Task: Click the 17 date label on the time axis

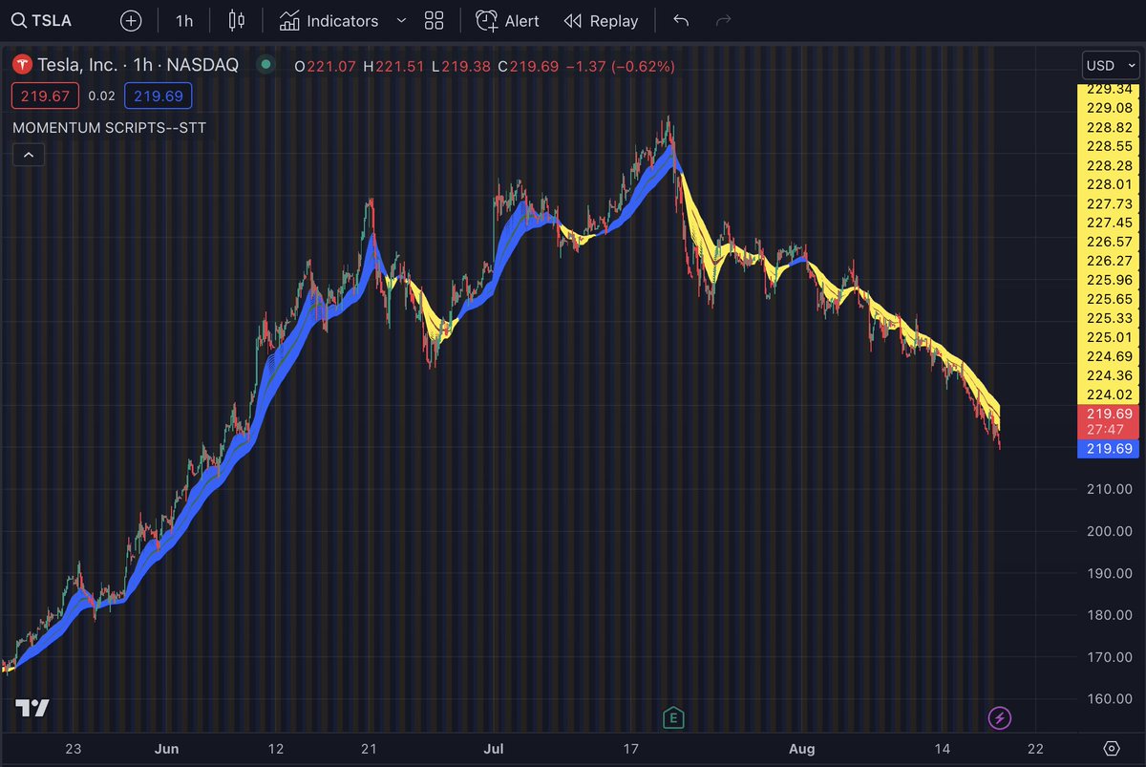Action: click(x=630, y=748)
